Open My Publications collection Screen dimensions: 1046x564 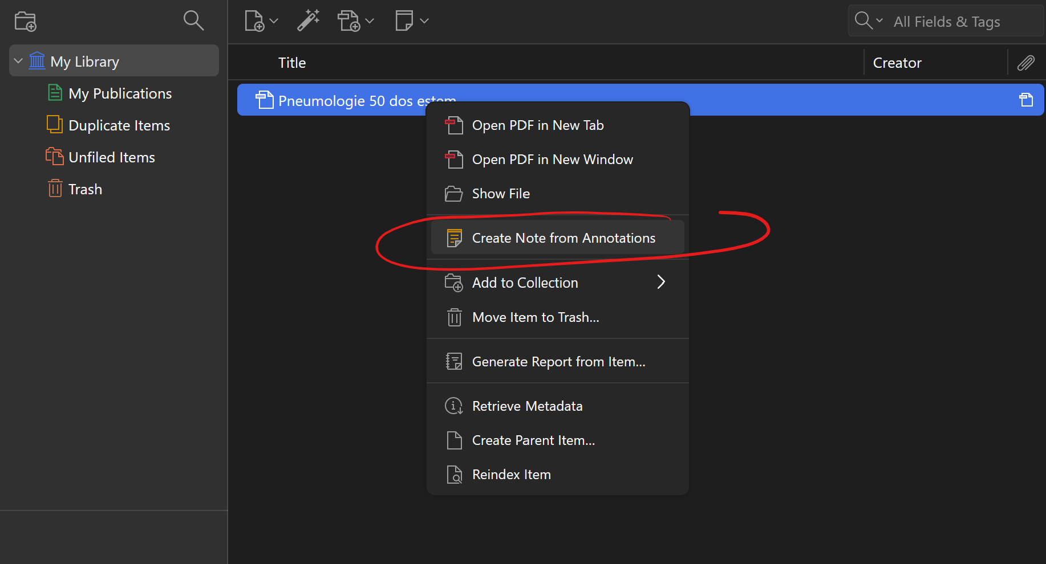click(120, 93)
